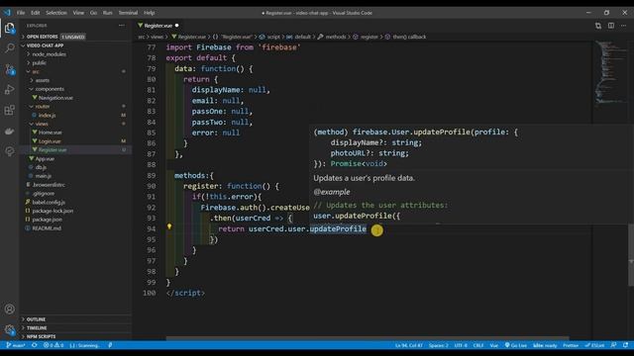Open the Manage gear icon
This screenshot has height=356, width=634.
9,329
